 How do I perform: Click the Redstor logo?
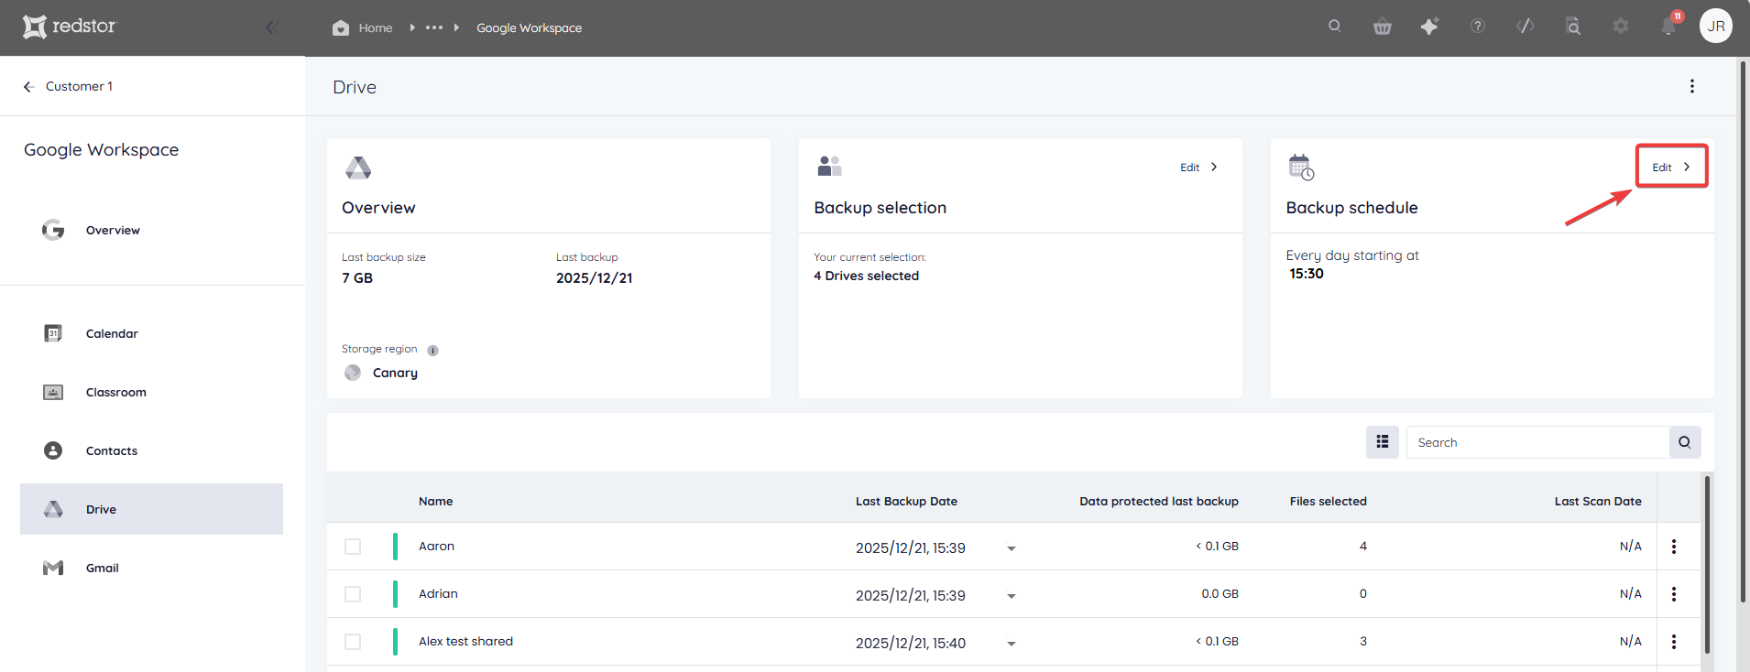coord(70,27)
